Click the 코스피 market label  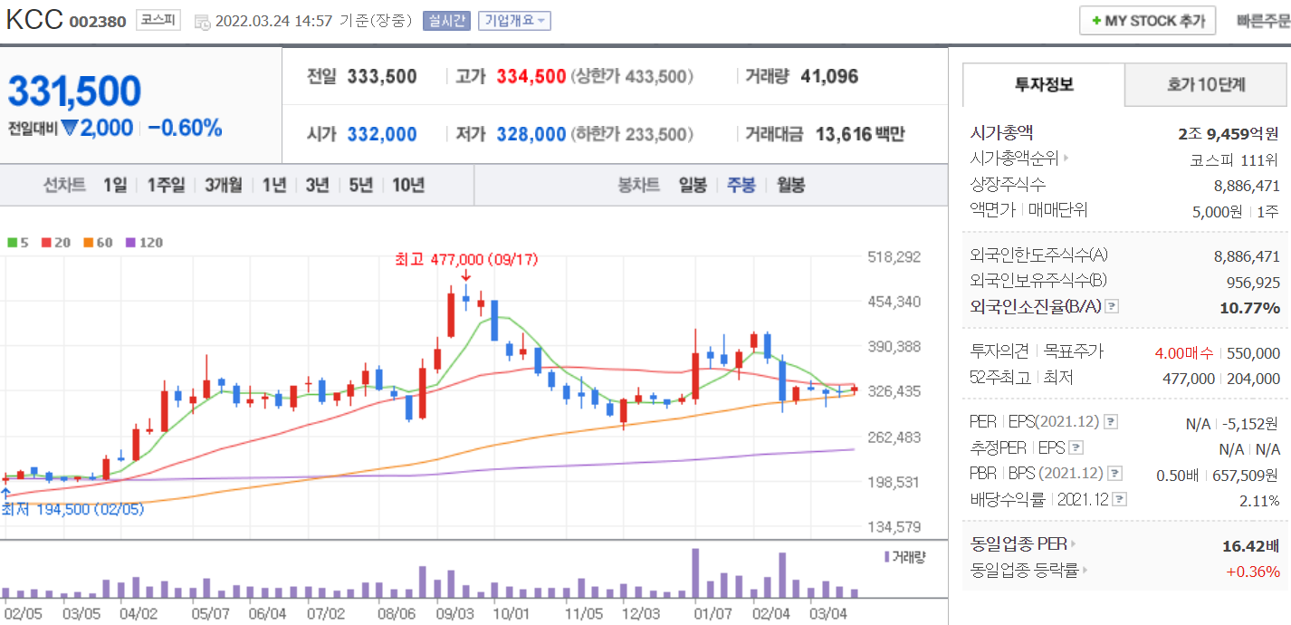pyautogui.click(x=158, y=20)
